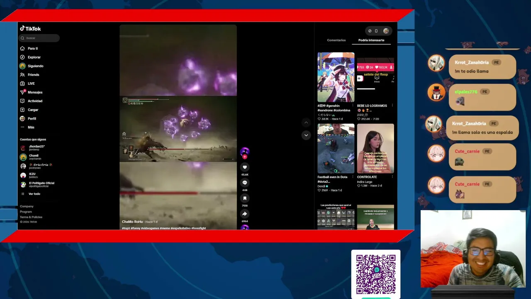The width and height of the screenshot is (531, 299).
Task: Click the phone icon in top-right pill
Action: pos(376,31)
